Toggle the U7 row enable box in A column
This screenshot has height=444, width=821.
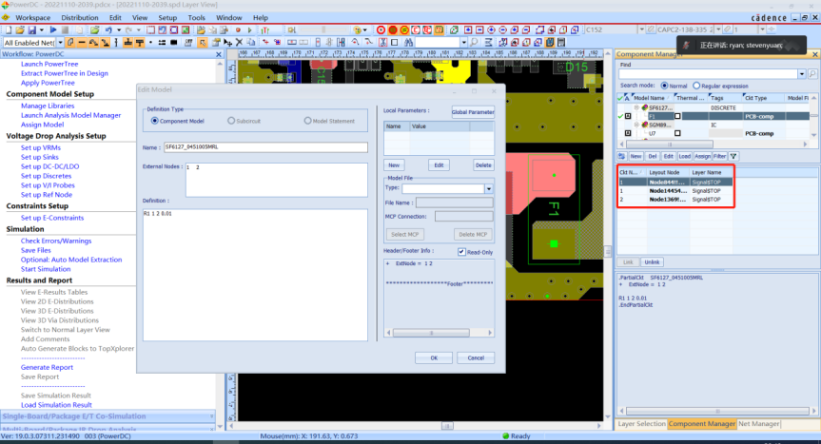(628, 133)
